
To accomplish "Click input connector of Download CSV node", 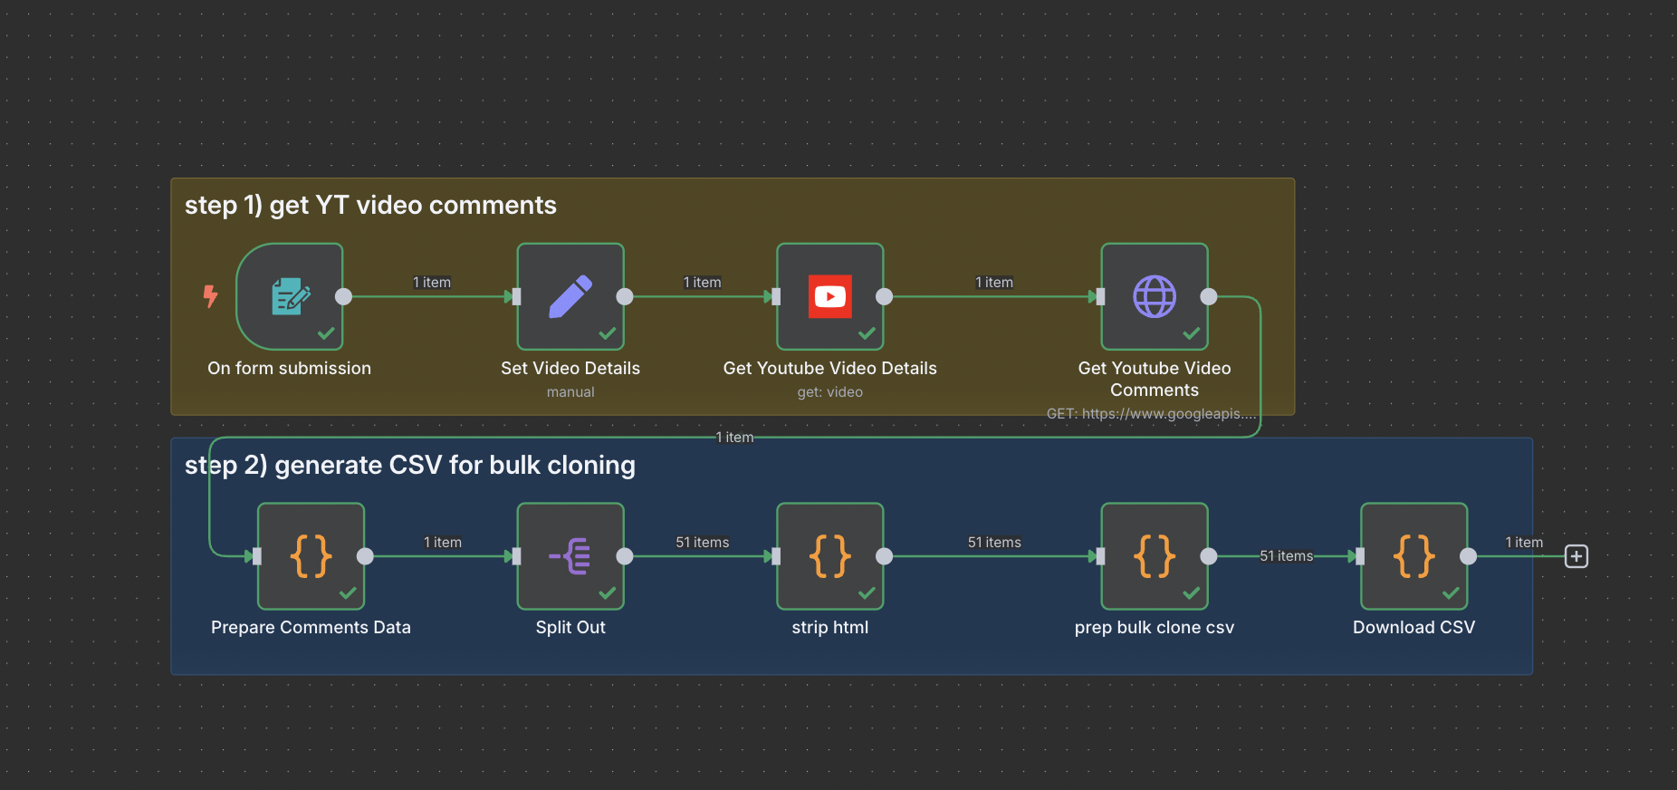I will pyautogui.click(x=1360, y=556).
